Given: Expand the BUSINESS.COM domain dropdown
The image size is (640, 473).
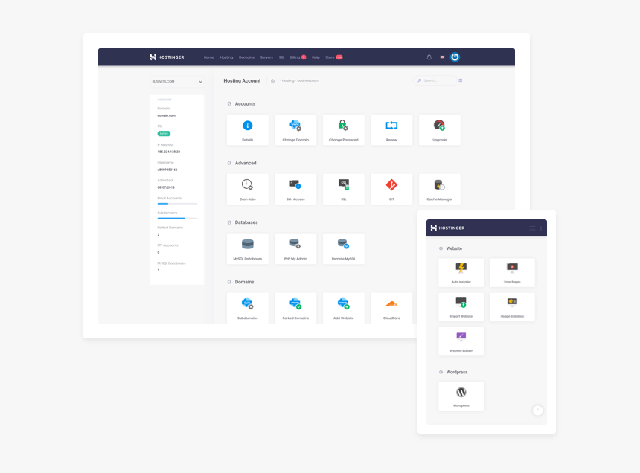Looking at the screenshot, I should tap(176, 82).
